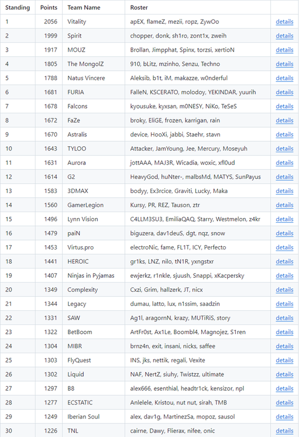This screenshot has width=299, height=437.
Task: Select the Complexity team name cell
Action: [x=94, y=290]
